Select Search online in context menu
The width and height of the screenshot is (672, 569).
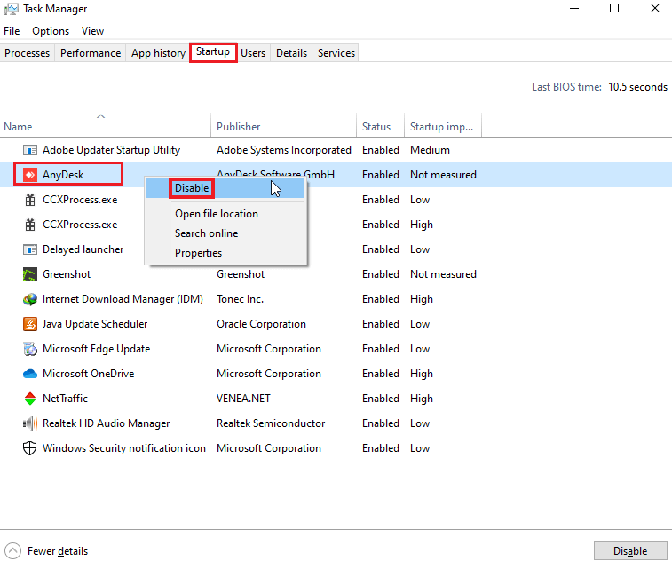click(x=206, y=233)
